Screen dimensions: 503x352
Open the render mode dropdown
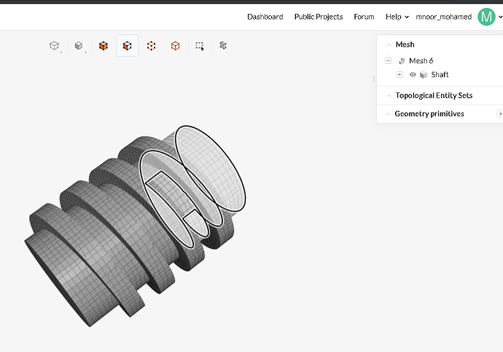[x=79, y=46]
